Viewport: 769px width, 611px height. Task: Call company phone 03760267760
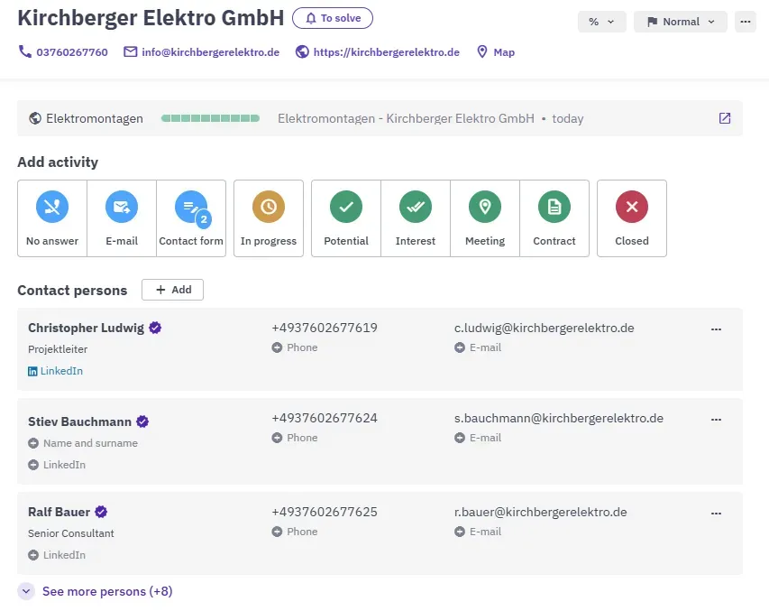click(63, 52)
